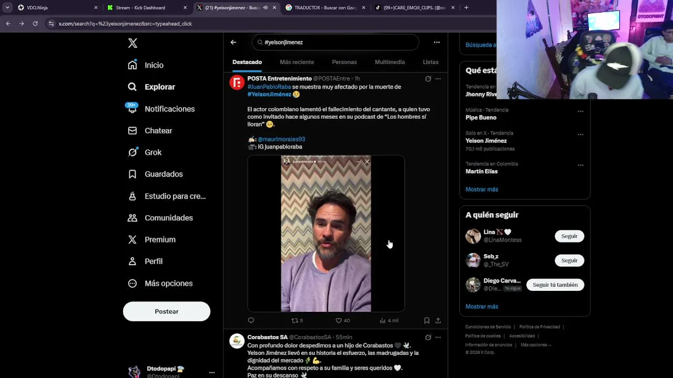Open more options for Martín Elías trend
This screenshot has height=378, width=673.
[580, 165]
